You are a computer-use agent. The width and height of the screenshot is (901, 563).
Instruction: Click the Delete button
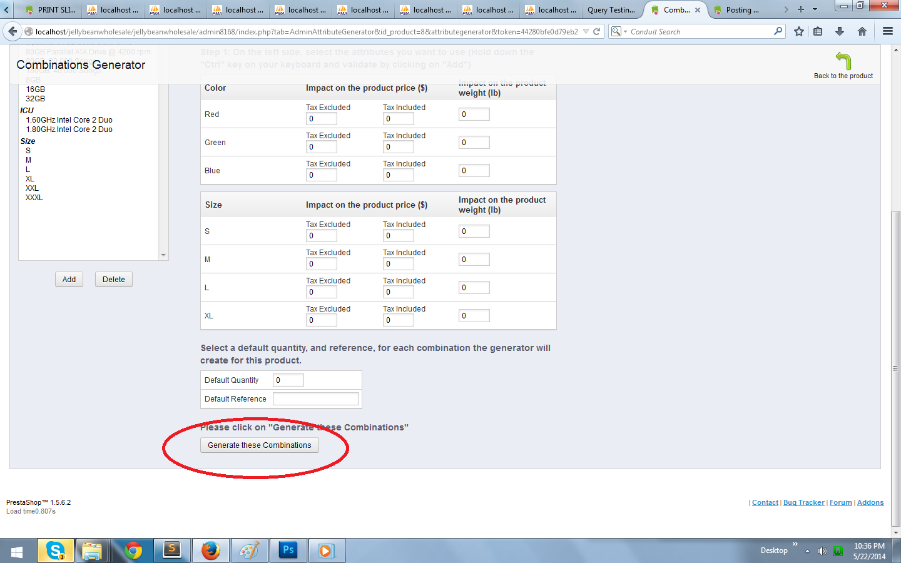point(114,280)
